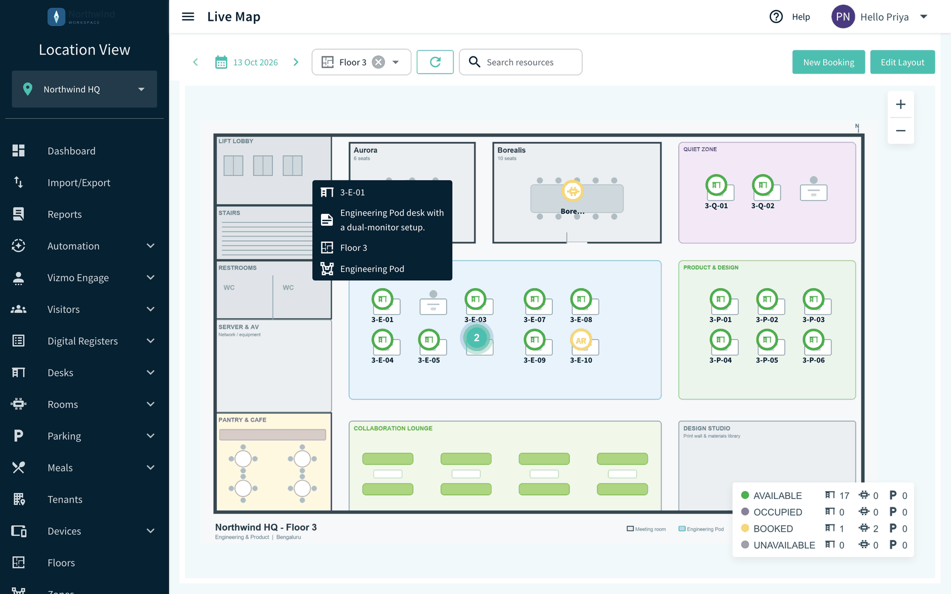The height and width of the screenshot is (594, 951).
Task: Click the New Booking button
Action: click(x=829, y=62)
